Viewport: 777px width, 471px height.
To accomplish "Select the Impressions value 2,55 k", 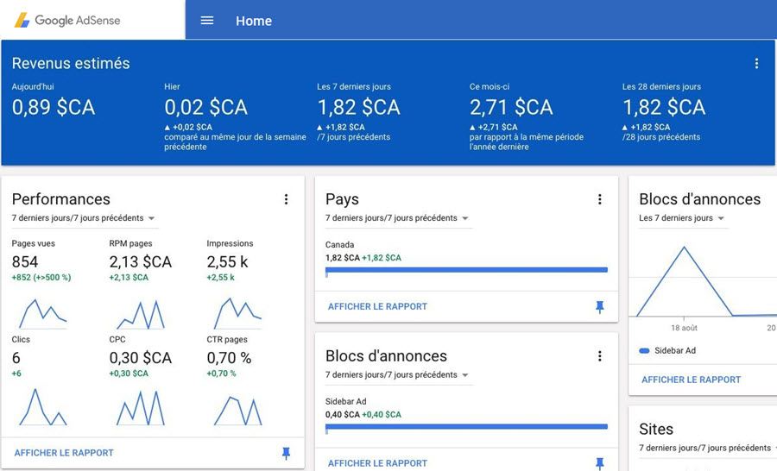I will pyautogui.click(x=227, y=261).
